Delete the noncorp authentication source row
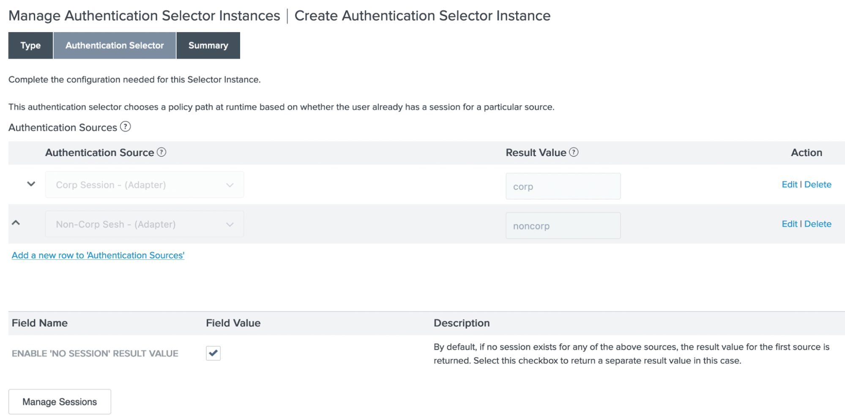 pyautogui.click(x=818, y=224)
